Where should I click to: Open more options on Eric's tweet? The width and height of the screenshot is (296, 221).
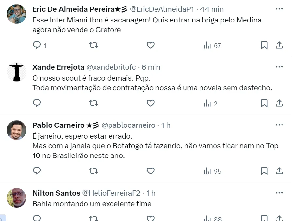(279, 9)
